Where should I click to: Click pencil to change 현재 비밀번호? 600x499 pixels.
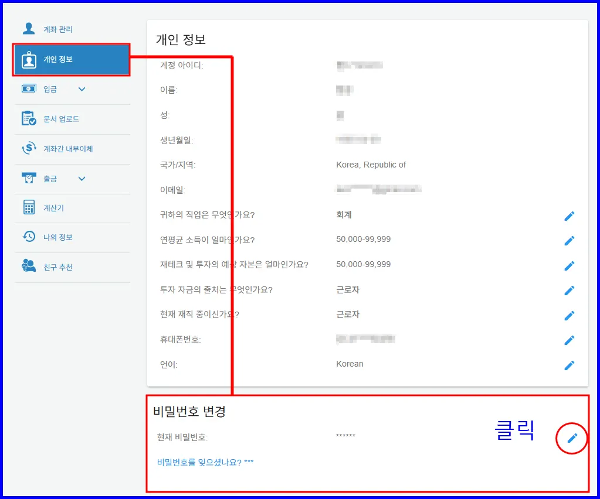572,438
